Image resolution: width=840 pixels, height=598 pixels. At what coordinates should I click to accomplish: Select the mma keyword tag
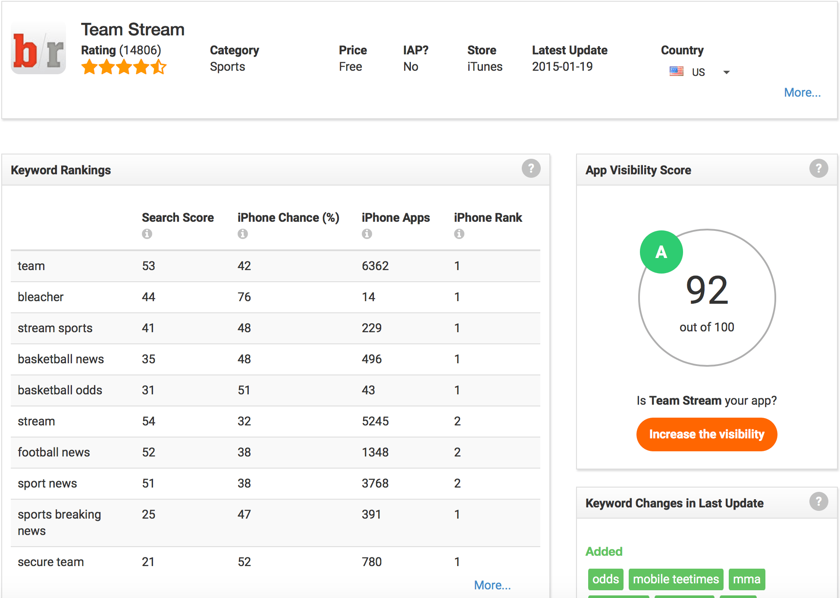coord(746,579)
